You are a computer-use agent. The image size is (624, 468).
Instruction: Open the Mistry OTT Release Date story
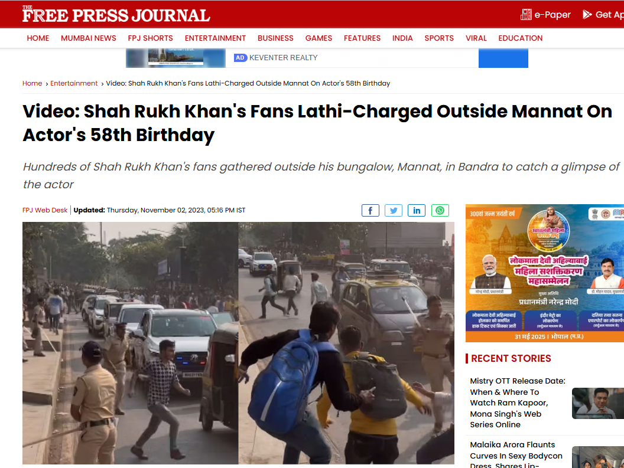point(518,403)
